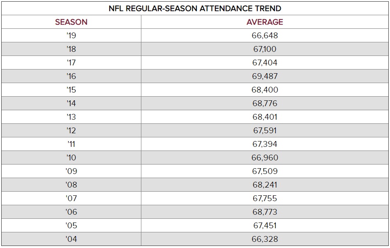Click the 66,328 average for '04
Image resolution: width=390 pixels, height=248 pixels.
(x=265, y=239)
